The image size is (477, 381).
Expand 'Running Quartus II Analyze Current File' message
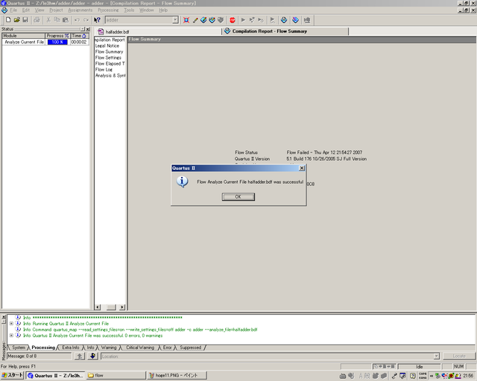11,324
